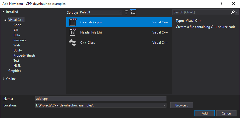Screen dimensions: 240x118
Task: Click "Creates a file containing C++ source code" description
Action: [x=206, y=27]
